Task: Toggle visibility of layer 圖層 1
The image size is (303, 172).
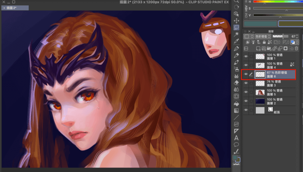Action: [246, 57]
